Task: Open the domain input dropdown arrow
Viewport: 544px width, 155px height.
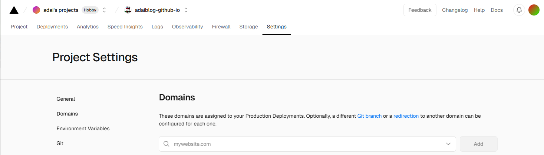Action: point(448,144)
